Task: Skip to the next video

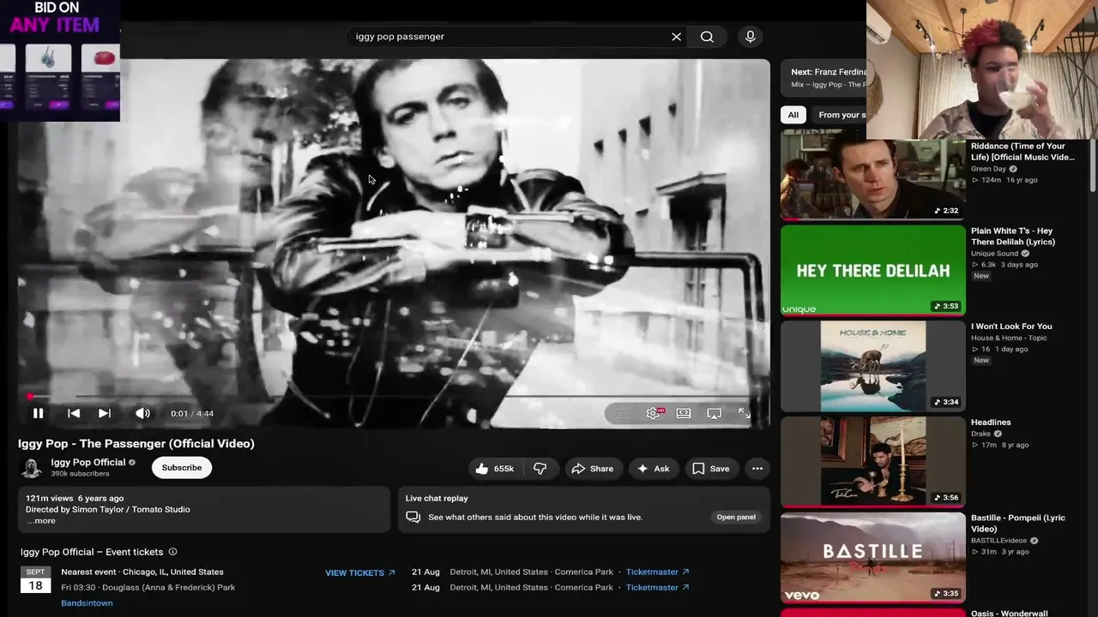Action: pos(105,413)
